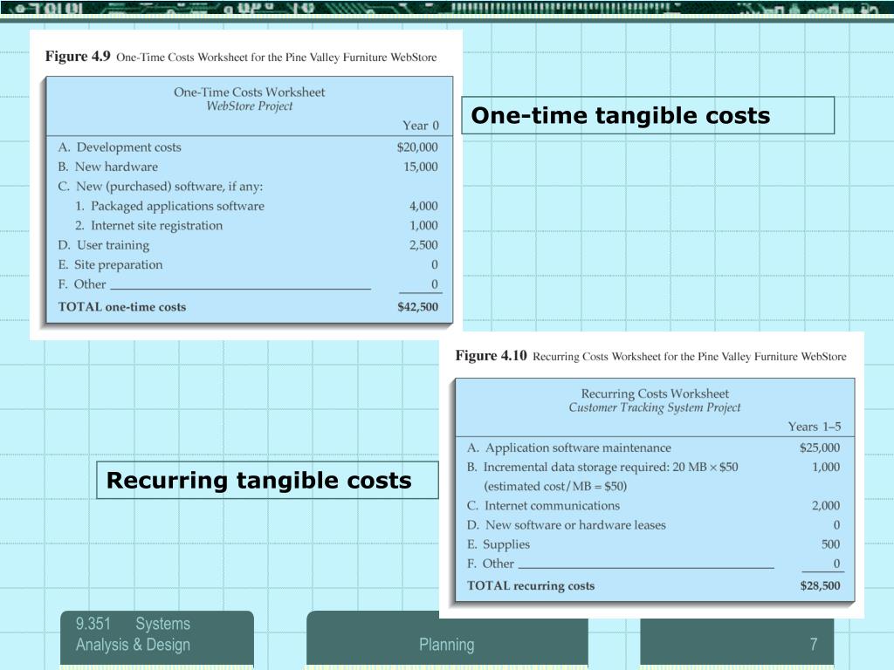Viewport: 894px width, 670px height.
Task: Click the "9.351 Systems Analysis & Design" footer
Action: coord(133,634)
